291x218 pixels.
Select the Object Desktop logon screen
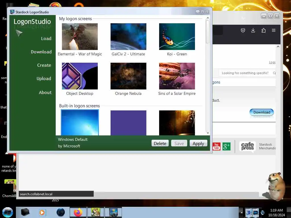click(x=80, y=76)
